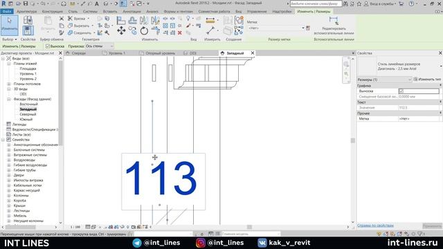Click the Print icon in quick access toolbar
Image resolution: width=443 pixels, height=249 pixels.
click(x=64, y=3)
